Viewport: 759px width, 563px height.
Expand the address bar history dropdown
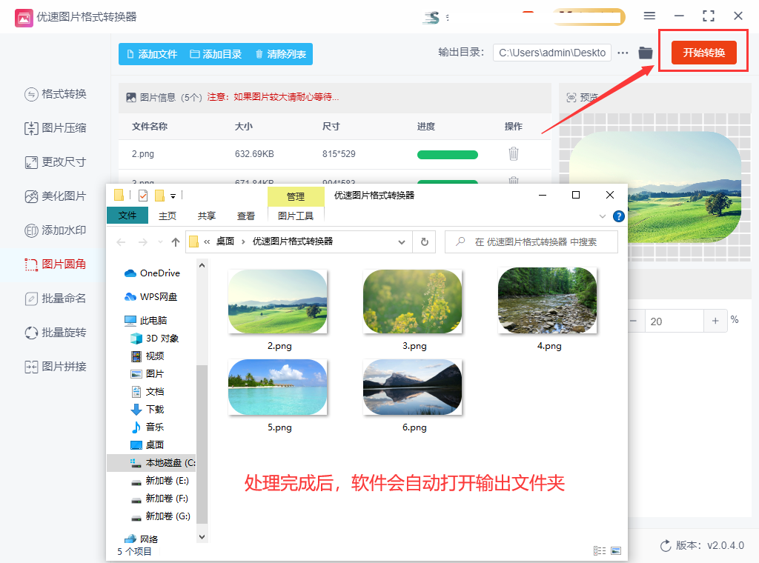(401, 241)
